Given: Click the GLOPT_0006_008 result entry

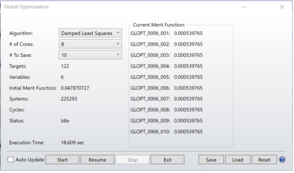Looking at the screenshot, I should (x=166, y=110).
